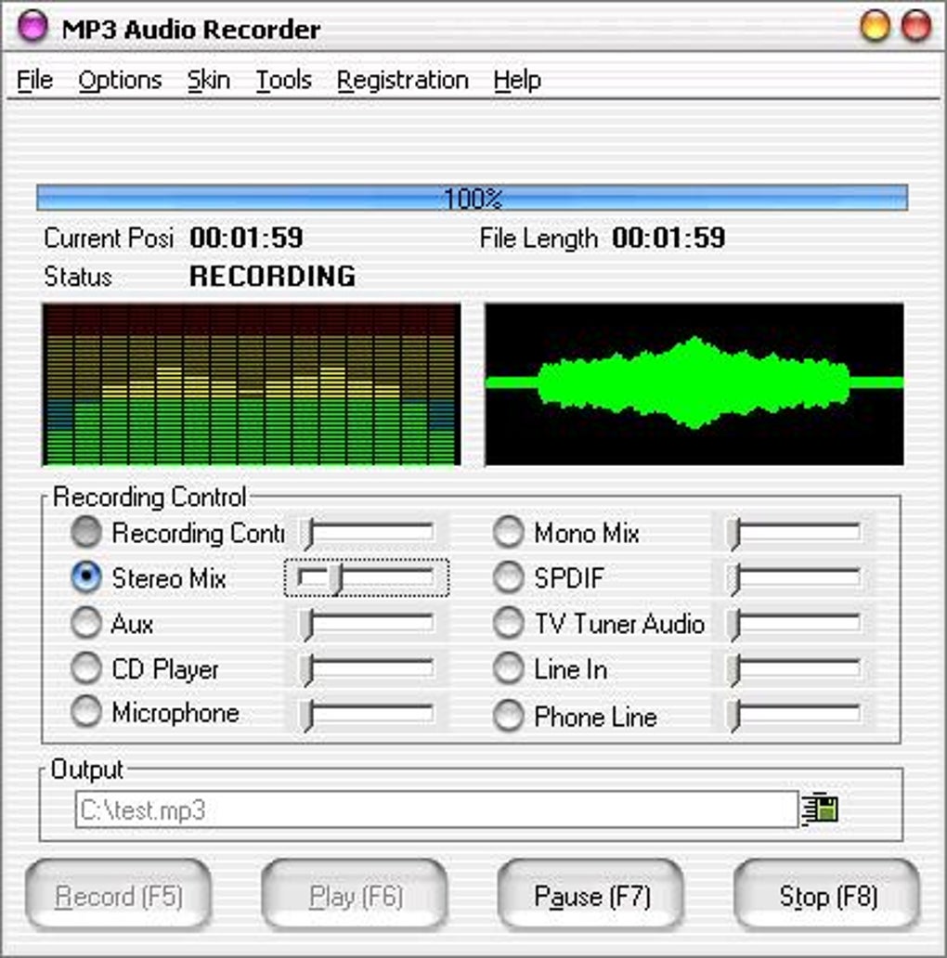Close window with the red orb button

pyautogui.click(x=915, y=27)
